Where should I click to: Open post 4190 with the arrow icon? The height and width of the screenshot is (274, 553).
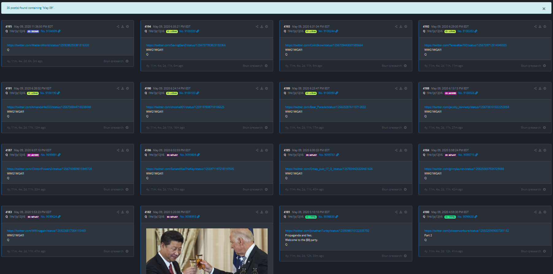click(267, 88)
